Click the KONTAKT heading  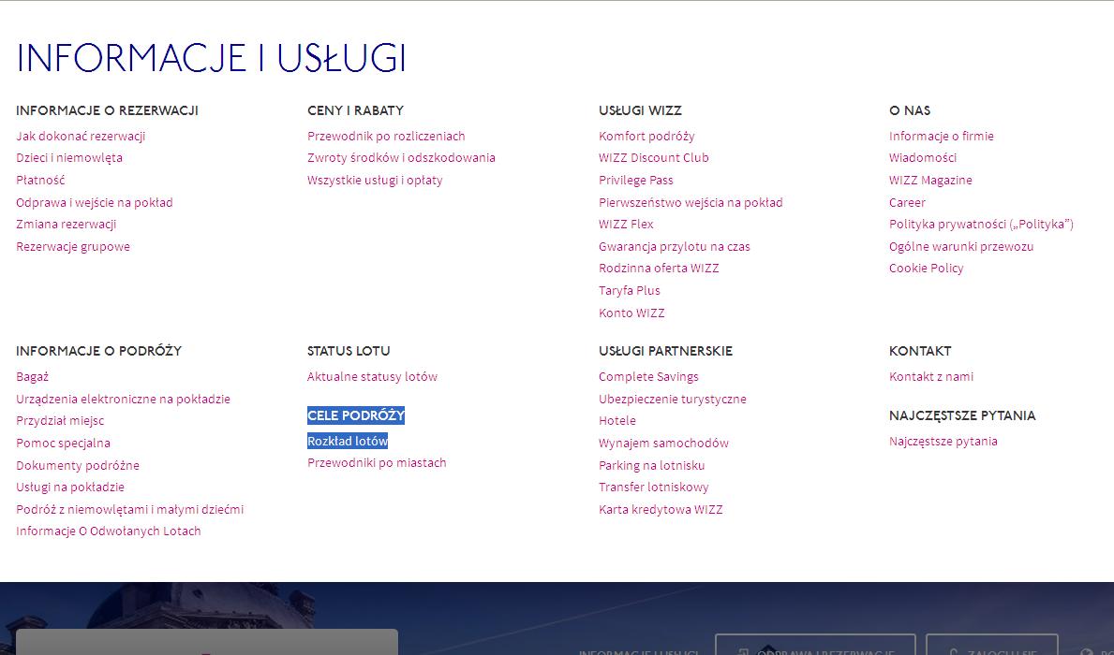920,351
